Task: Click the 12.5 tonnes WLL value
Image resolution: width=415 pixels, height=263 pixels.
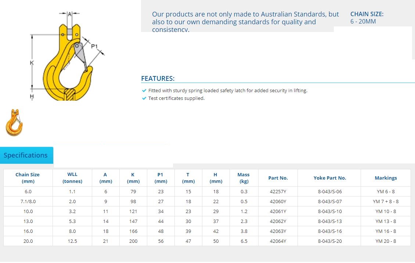Action: 72,241
